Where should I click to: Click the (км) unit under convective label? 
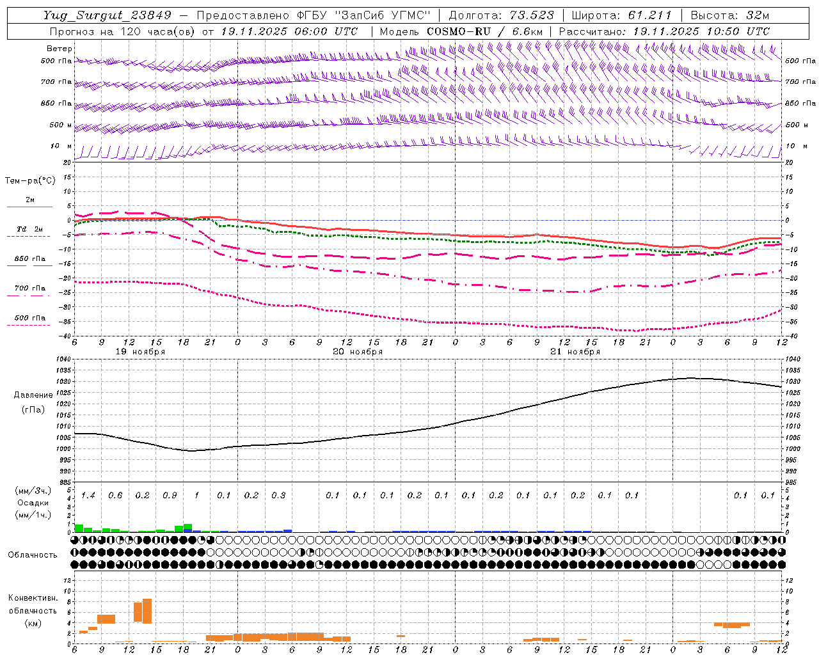coord(33,623)
